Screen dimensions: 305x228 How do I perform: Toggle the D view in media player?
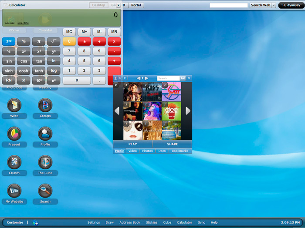tap(125, 78)
